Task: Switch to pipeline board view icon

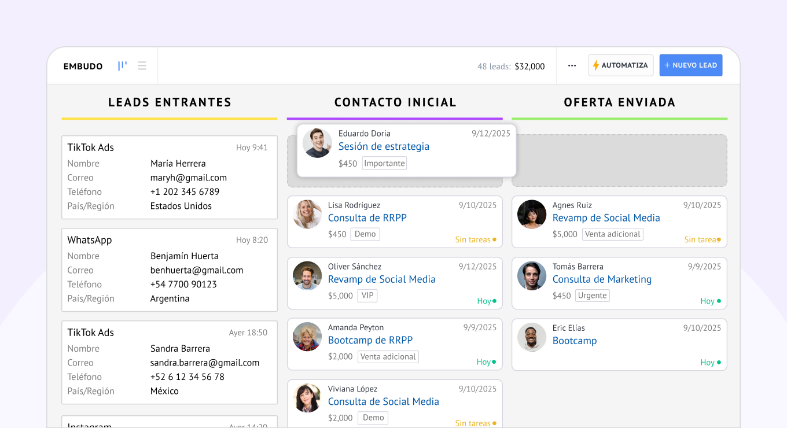Action: pos(122,66)
